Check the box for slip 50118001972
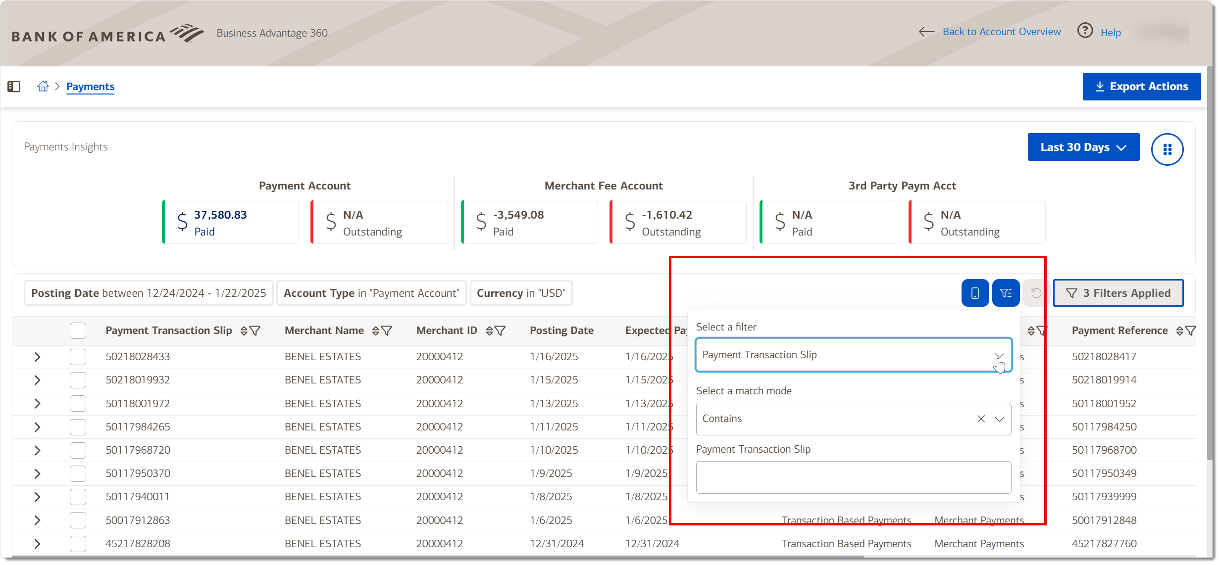The image size is (1220, 565). (x=78, y=403)
